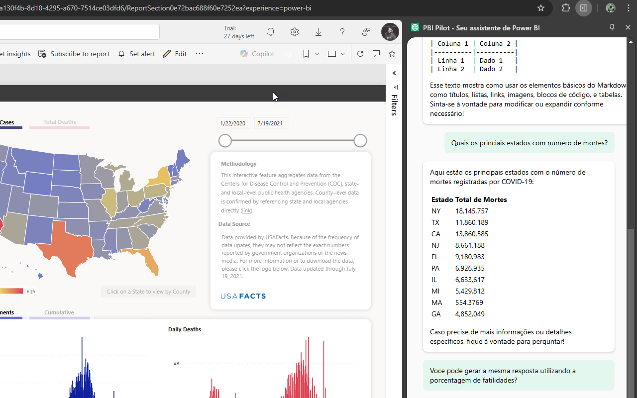637x398 pixels.
Task: Collapse the Filters pane
Action: coord(394,73)
